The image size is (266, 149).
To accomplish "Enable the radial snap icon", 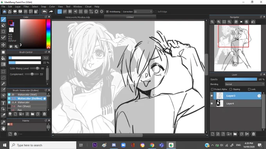I will pos(81,11).
